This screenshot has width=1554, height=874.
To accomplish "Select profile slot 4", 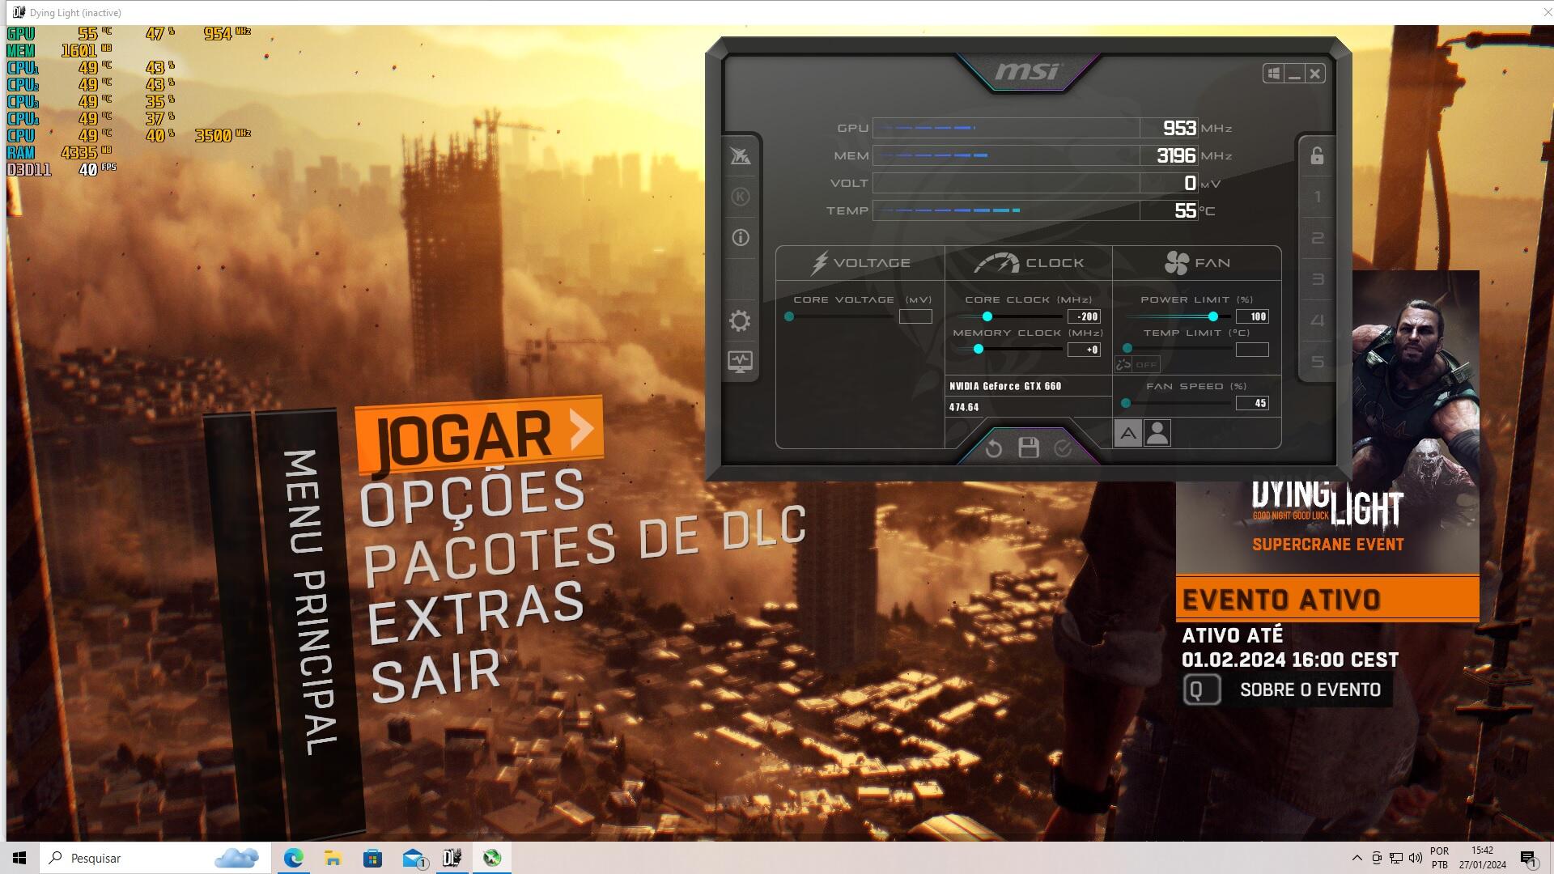I will (x=1318, y=320).
